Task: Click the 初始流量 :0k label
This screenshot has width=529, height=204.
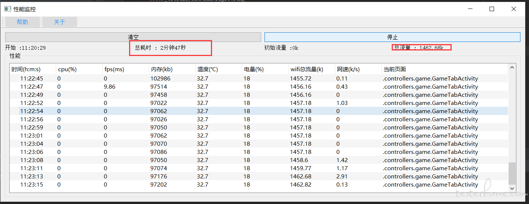Action: pos(281,47)
